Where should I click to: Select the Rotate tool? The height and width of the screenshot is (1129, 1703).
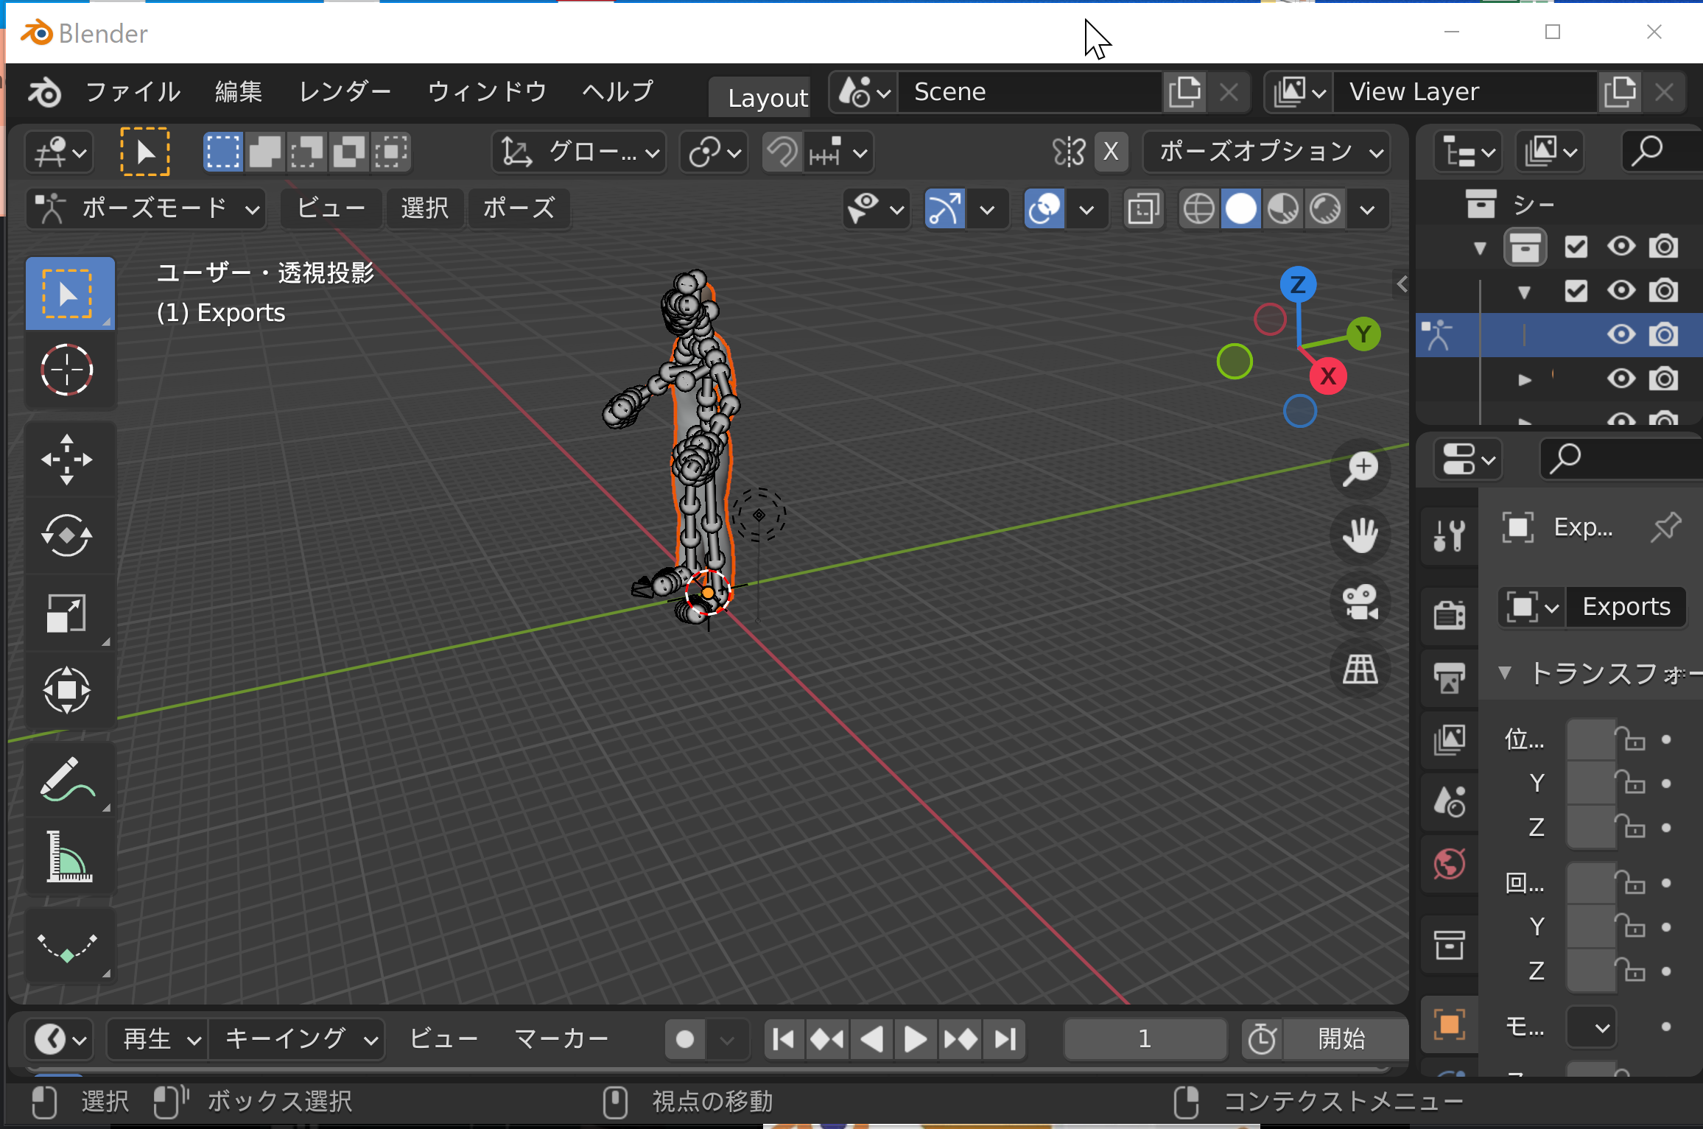(67, 535)
